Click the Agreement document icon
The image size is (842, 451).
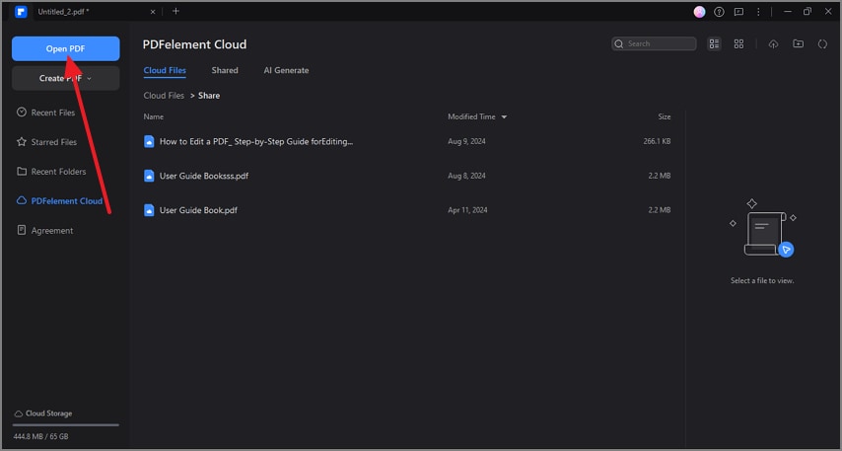(22, 230)
